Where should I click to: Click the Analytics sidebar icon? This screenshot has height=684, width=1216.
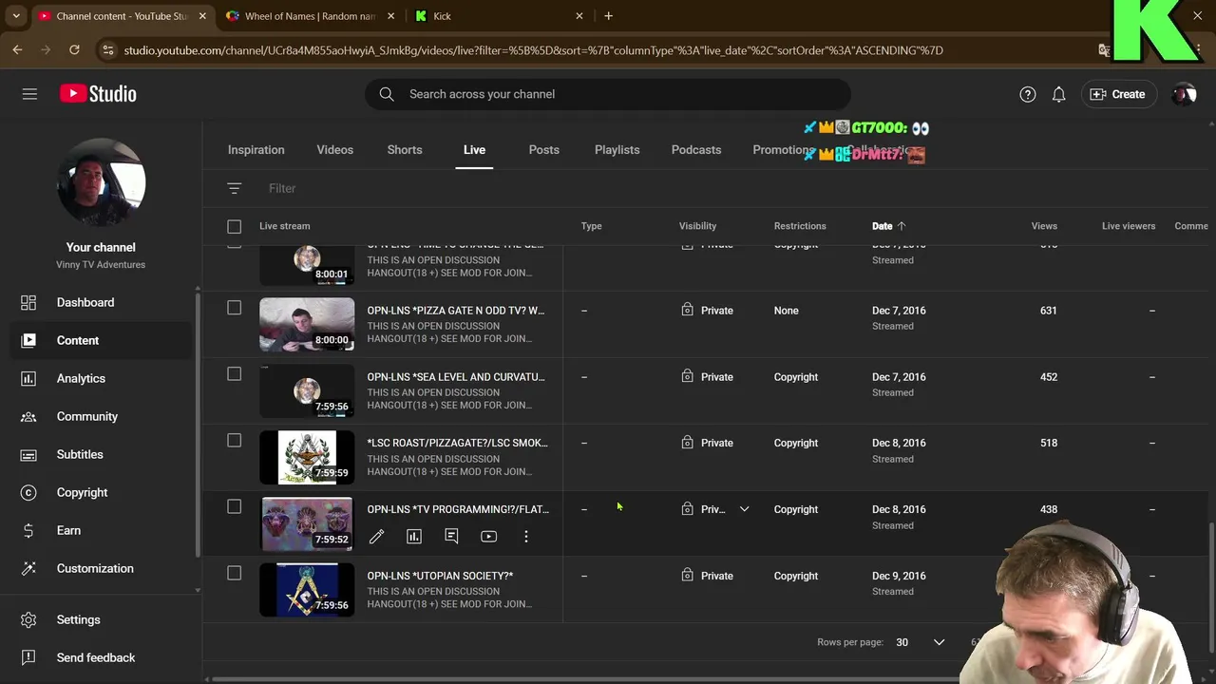28,378
